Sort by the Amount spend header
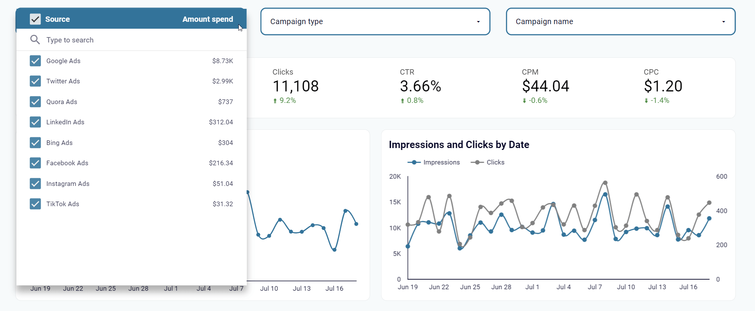The image size is (755, 311). click(x=207, y=19)
